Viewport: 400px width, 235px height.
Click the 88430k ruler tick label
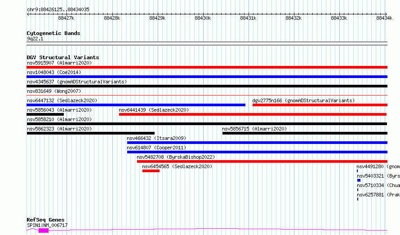203,18
